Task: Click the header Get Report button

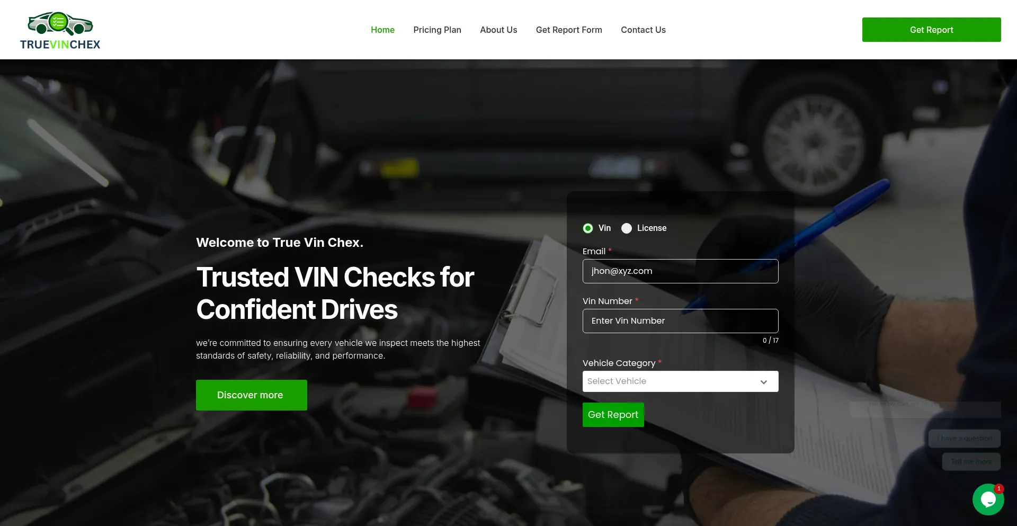Action: [931, 30]
